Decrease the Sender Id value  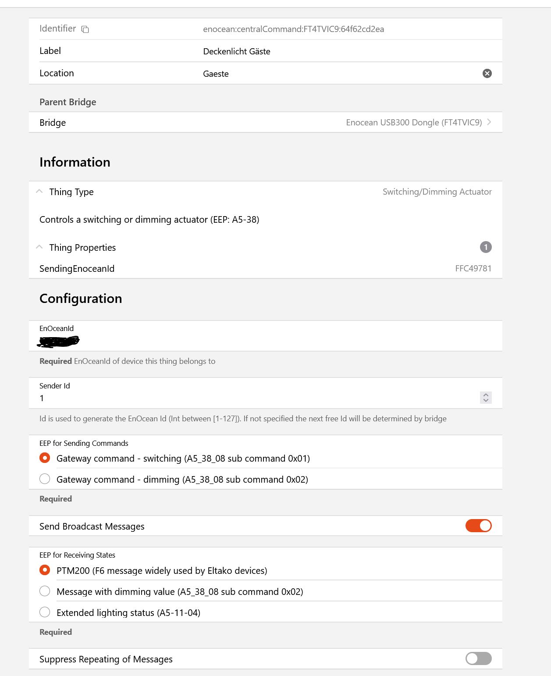tap(486, 400)
